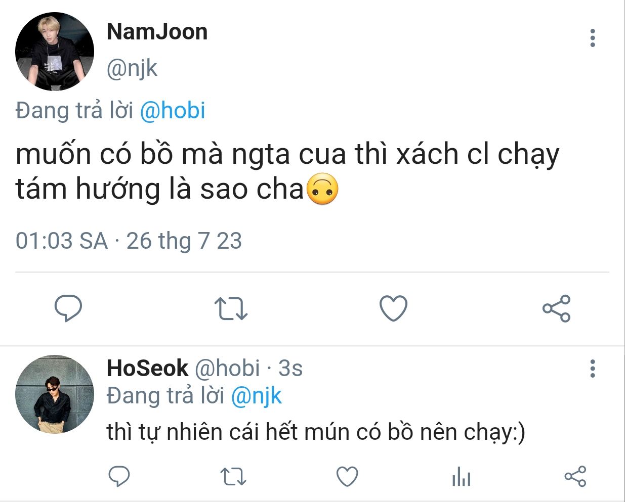Open the @hobi mention link
The image size is (625, 502).
(173, 110)
